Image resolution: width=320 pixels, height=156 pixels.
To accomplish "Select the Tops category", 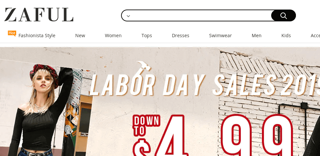I will click(147, 36).
